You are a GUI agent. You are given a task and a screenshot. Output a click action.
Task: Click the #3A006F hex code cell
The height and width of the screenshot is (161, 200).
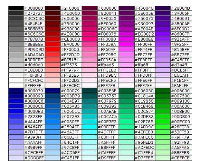181,13
